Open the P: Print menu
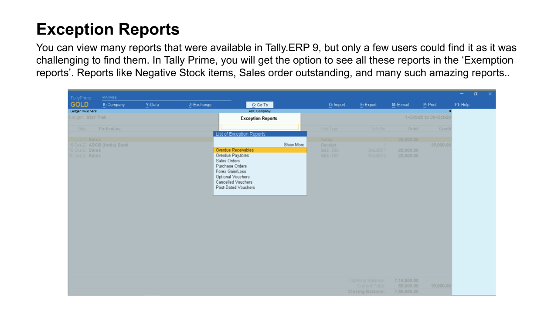 430,105
